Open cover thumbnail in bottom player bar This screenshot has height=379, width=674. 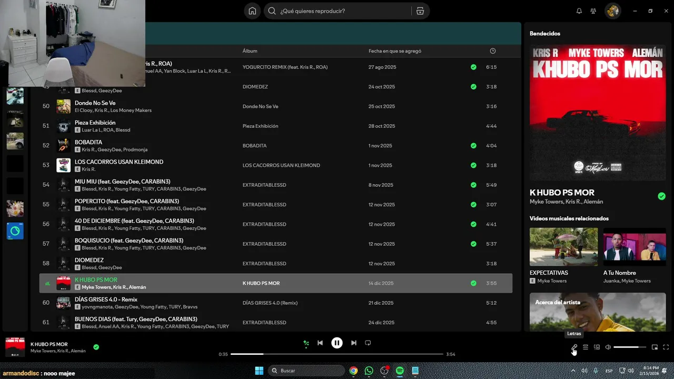15,347
